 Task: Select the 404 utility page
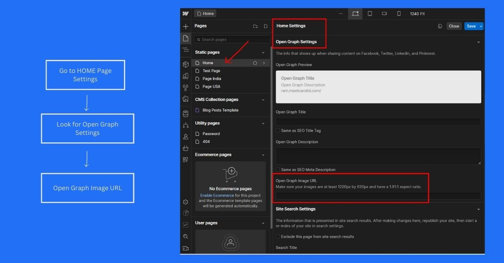pyautogui.click(x=231, y=142)
